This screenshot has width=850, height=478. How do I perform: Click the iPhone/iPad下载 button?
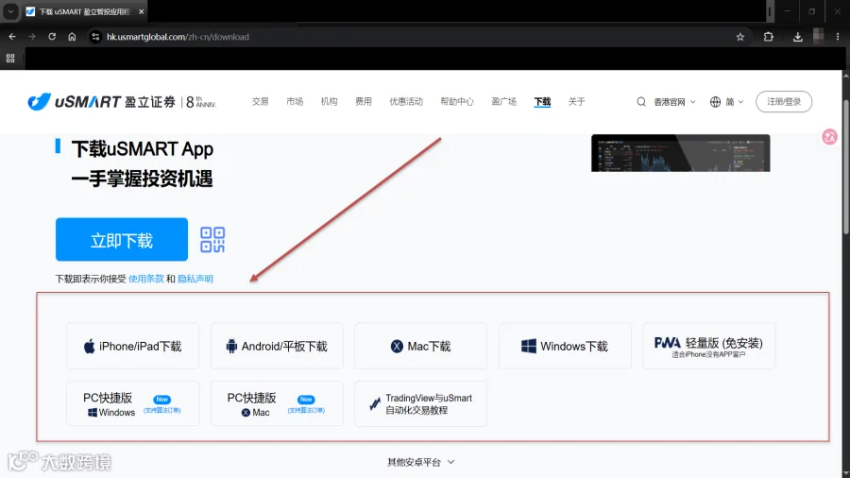pyautogui.click(x=133, y=347)
